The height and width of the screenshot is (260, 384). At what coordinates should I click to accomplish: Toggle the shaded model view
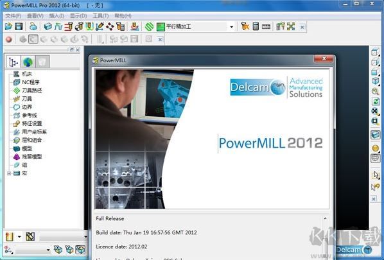[375, 135]
